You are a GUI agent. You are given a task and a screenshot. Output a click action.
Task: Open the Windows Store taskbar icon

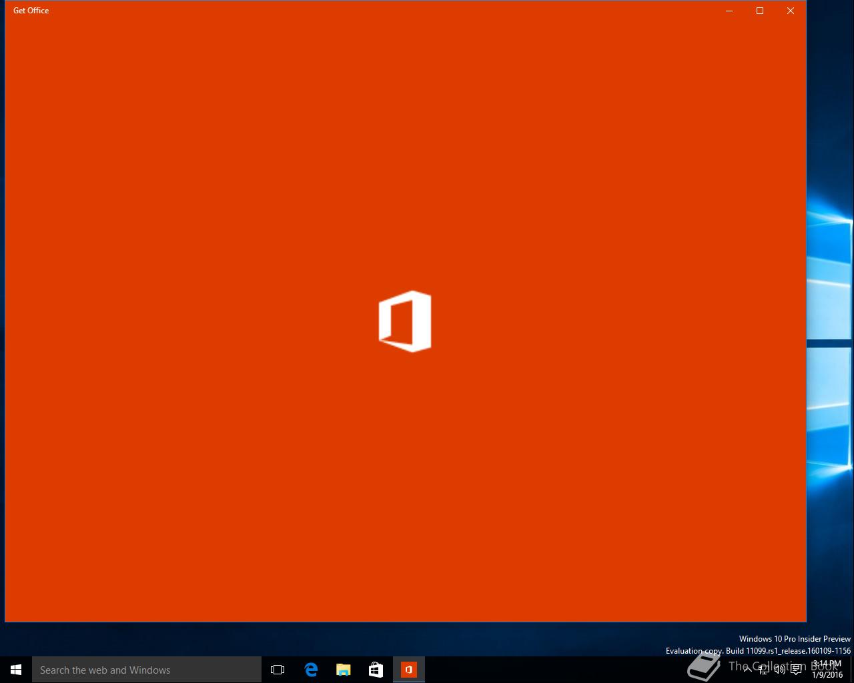376,670
